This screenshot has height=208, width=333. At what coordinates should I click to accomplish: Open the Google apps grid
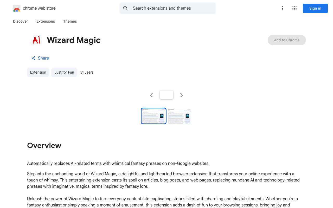(294, 8)
